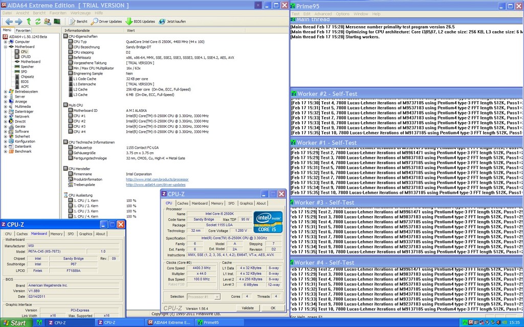Open the Options menu in Prime95

click(x=342, y=14)
